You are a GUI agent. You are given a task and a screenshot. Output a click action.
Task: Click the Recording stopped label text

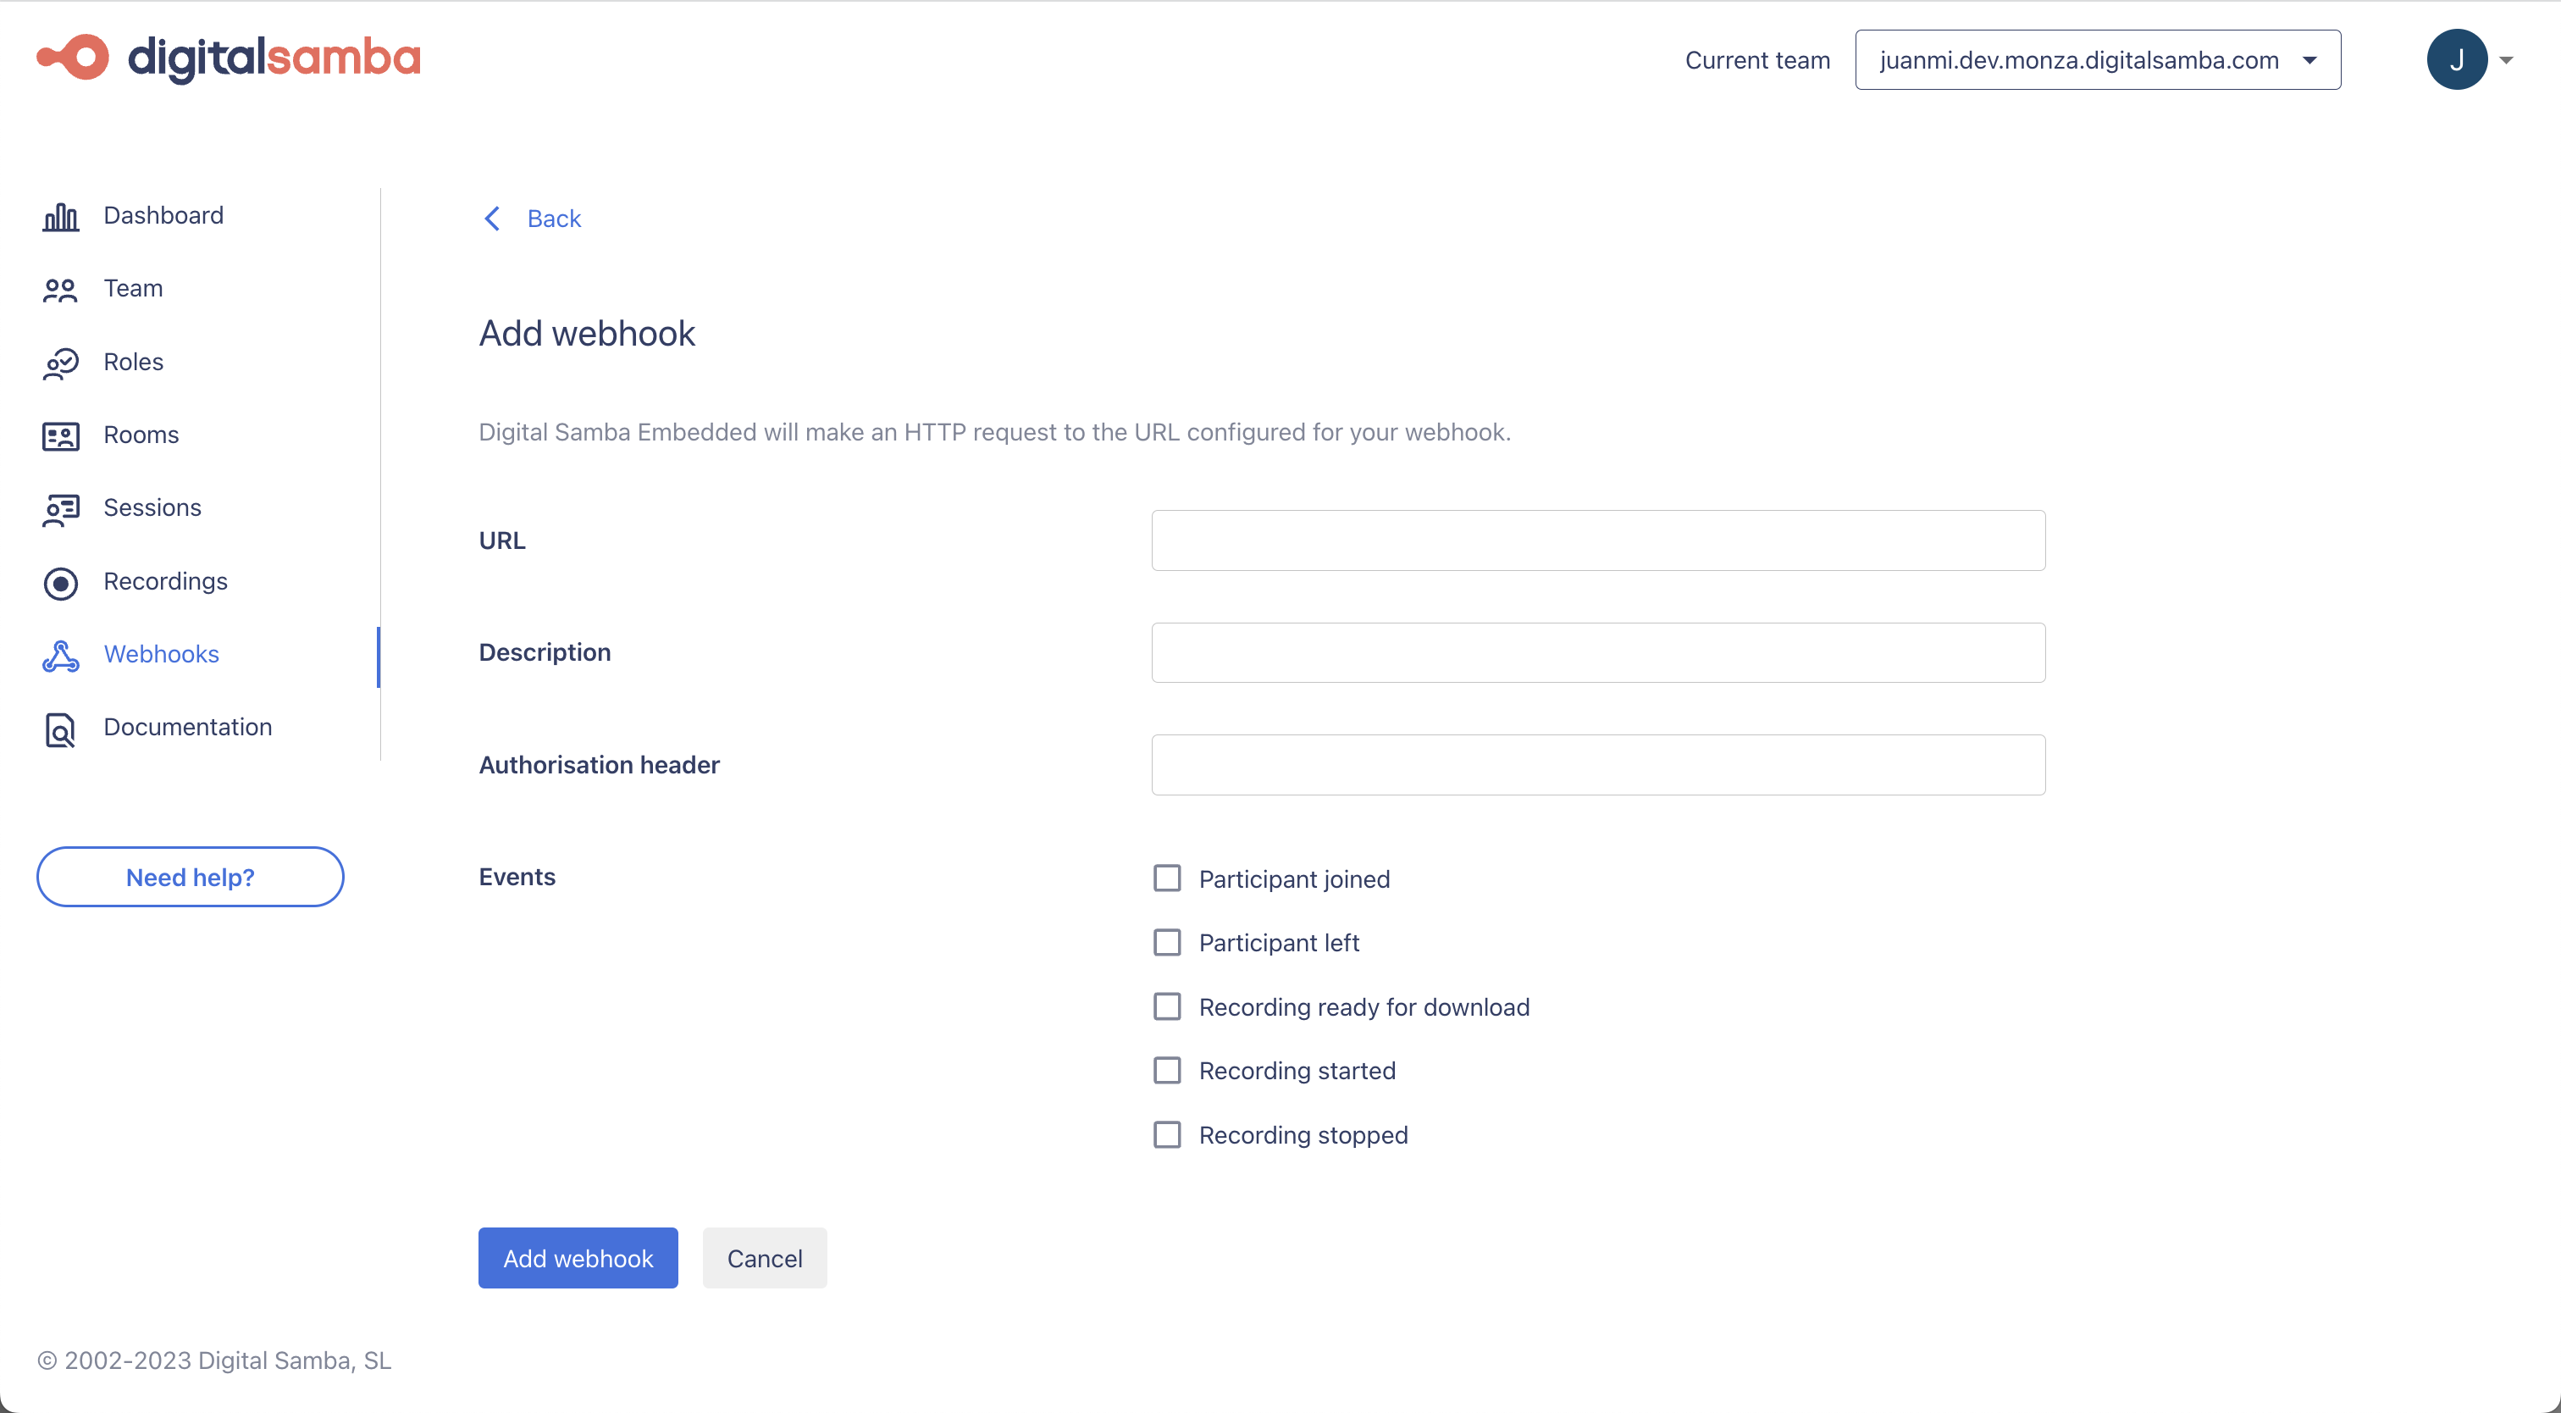1303,1136
